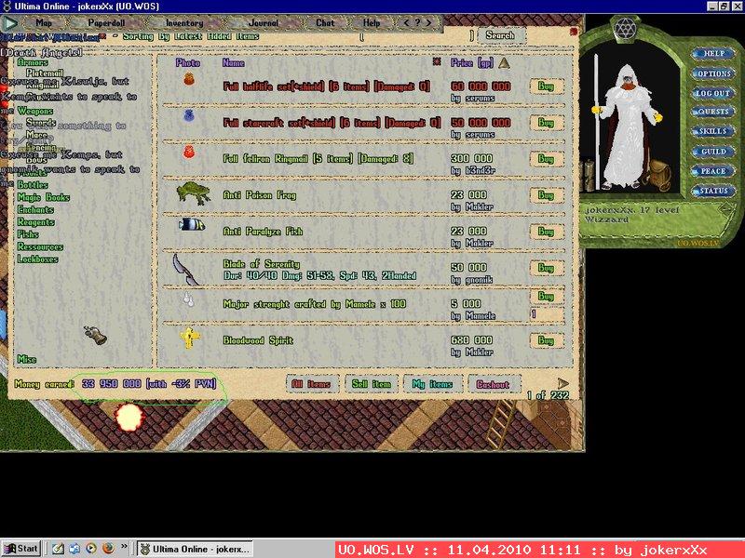Select the Reagents category
The height and width of the screenshot is (558, 745).
(x=35, y=221)
